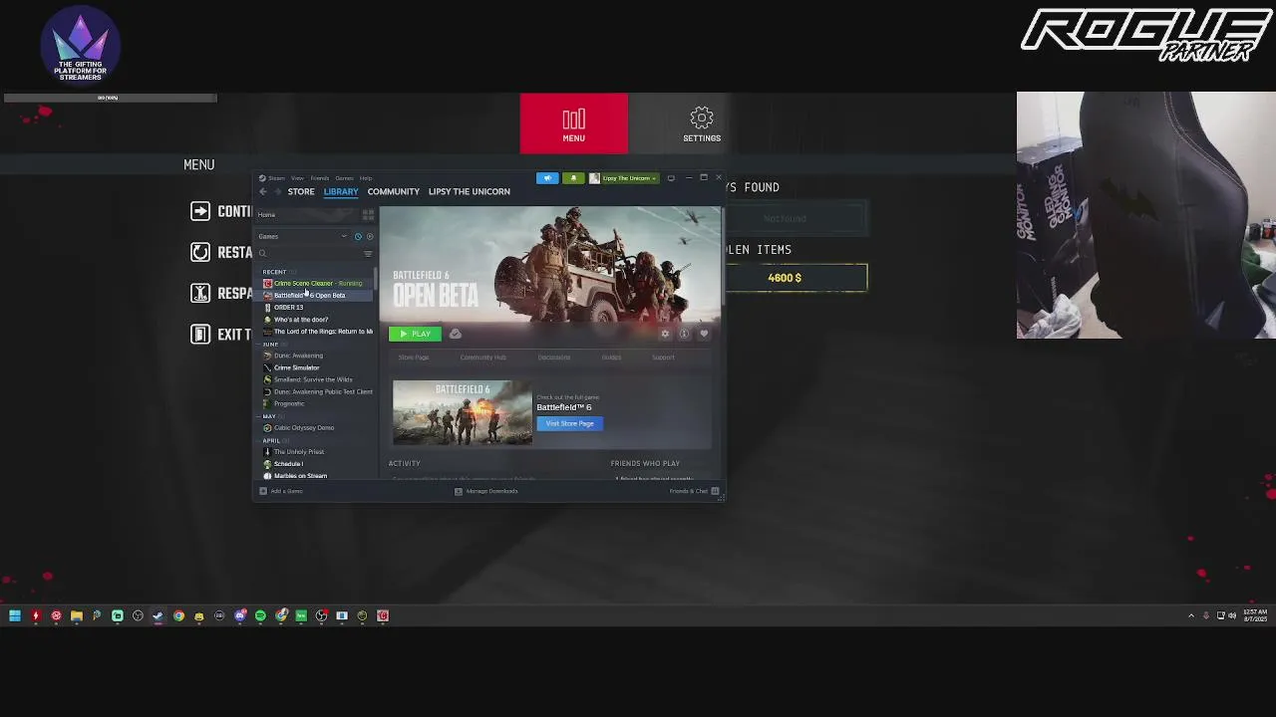Click the green PLAY button
The width and height of the screenshot is (1276, 717).
(x=415, y=334)
